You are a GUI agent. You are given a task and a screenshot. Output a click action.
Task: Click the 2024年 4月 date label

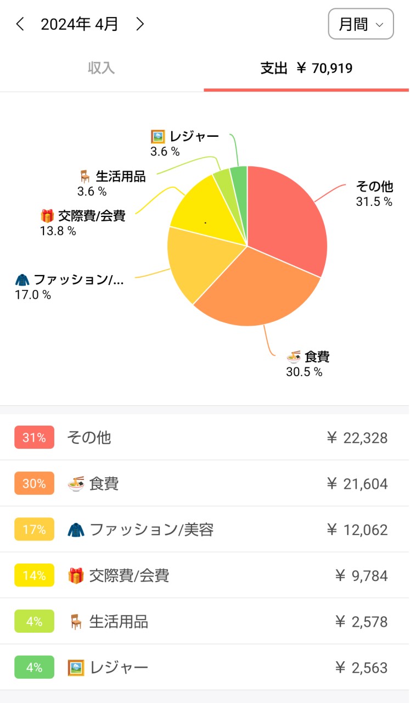pyautogui.click(x=80, y=24)
